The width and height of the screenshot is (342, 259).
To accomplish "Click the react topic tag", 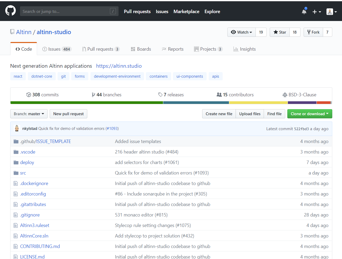I will click(x=18, y=76).
